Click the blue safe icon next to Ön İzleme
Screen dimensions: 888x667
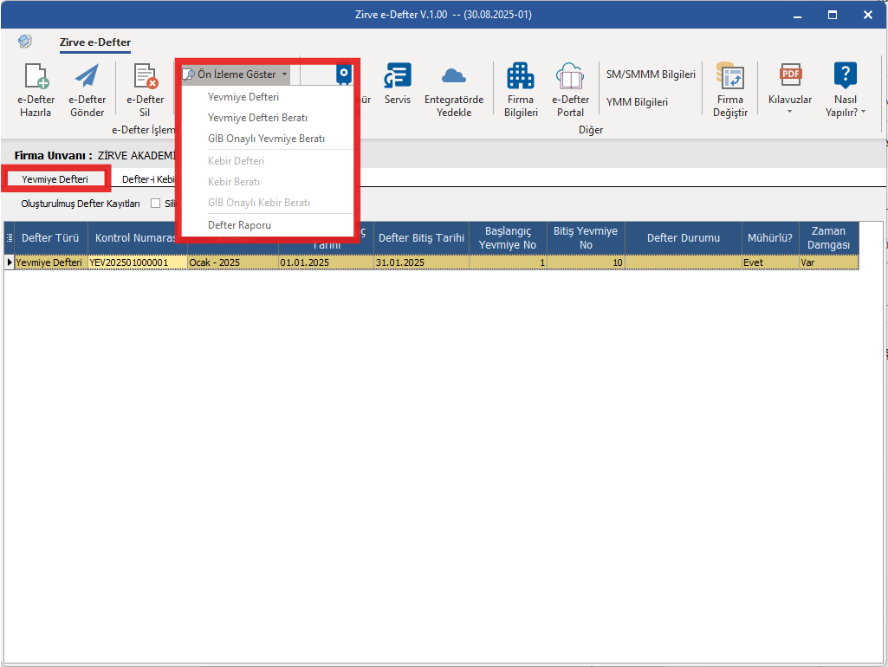[x=343, y=74]
